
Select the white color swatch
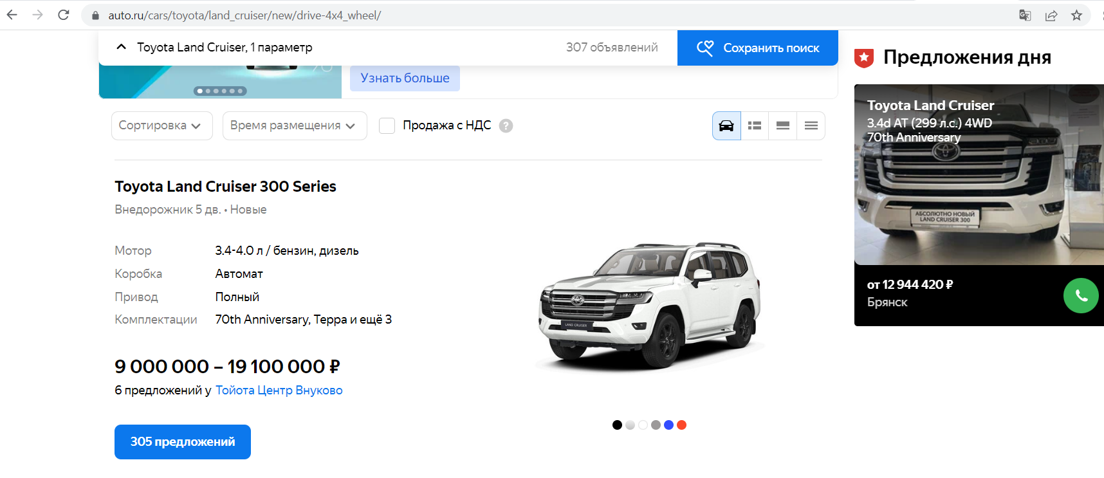point(643,425)
